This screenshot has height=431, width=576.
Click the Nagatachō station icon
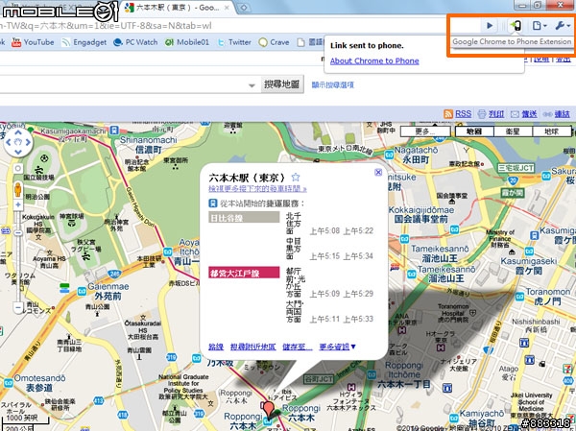389,155
